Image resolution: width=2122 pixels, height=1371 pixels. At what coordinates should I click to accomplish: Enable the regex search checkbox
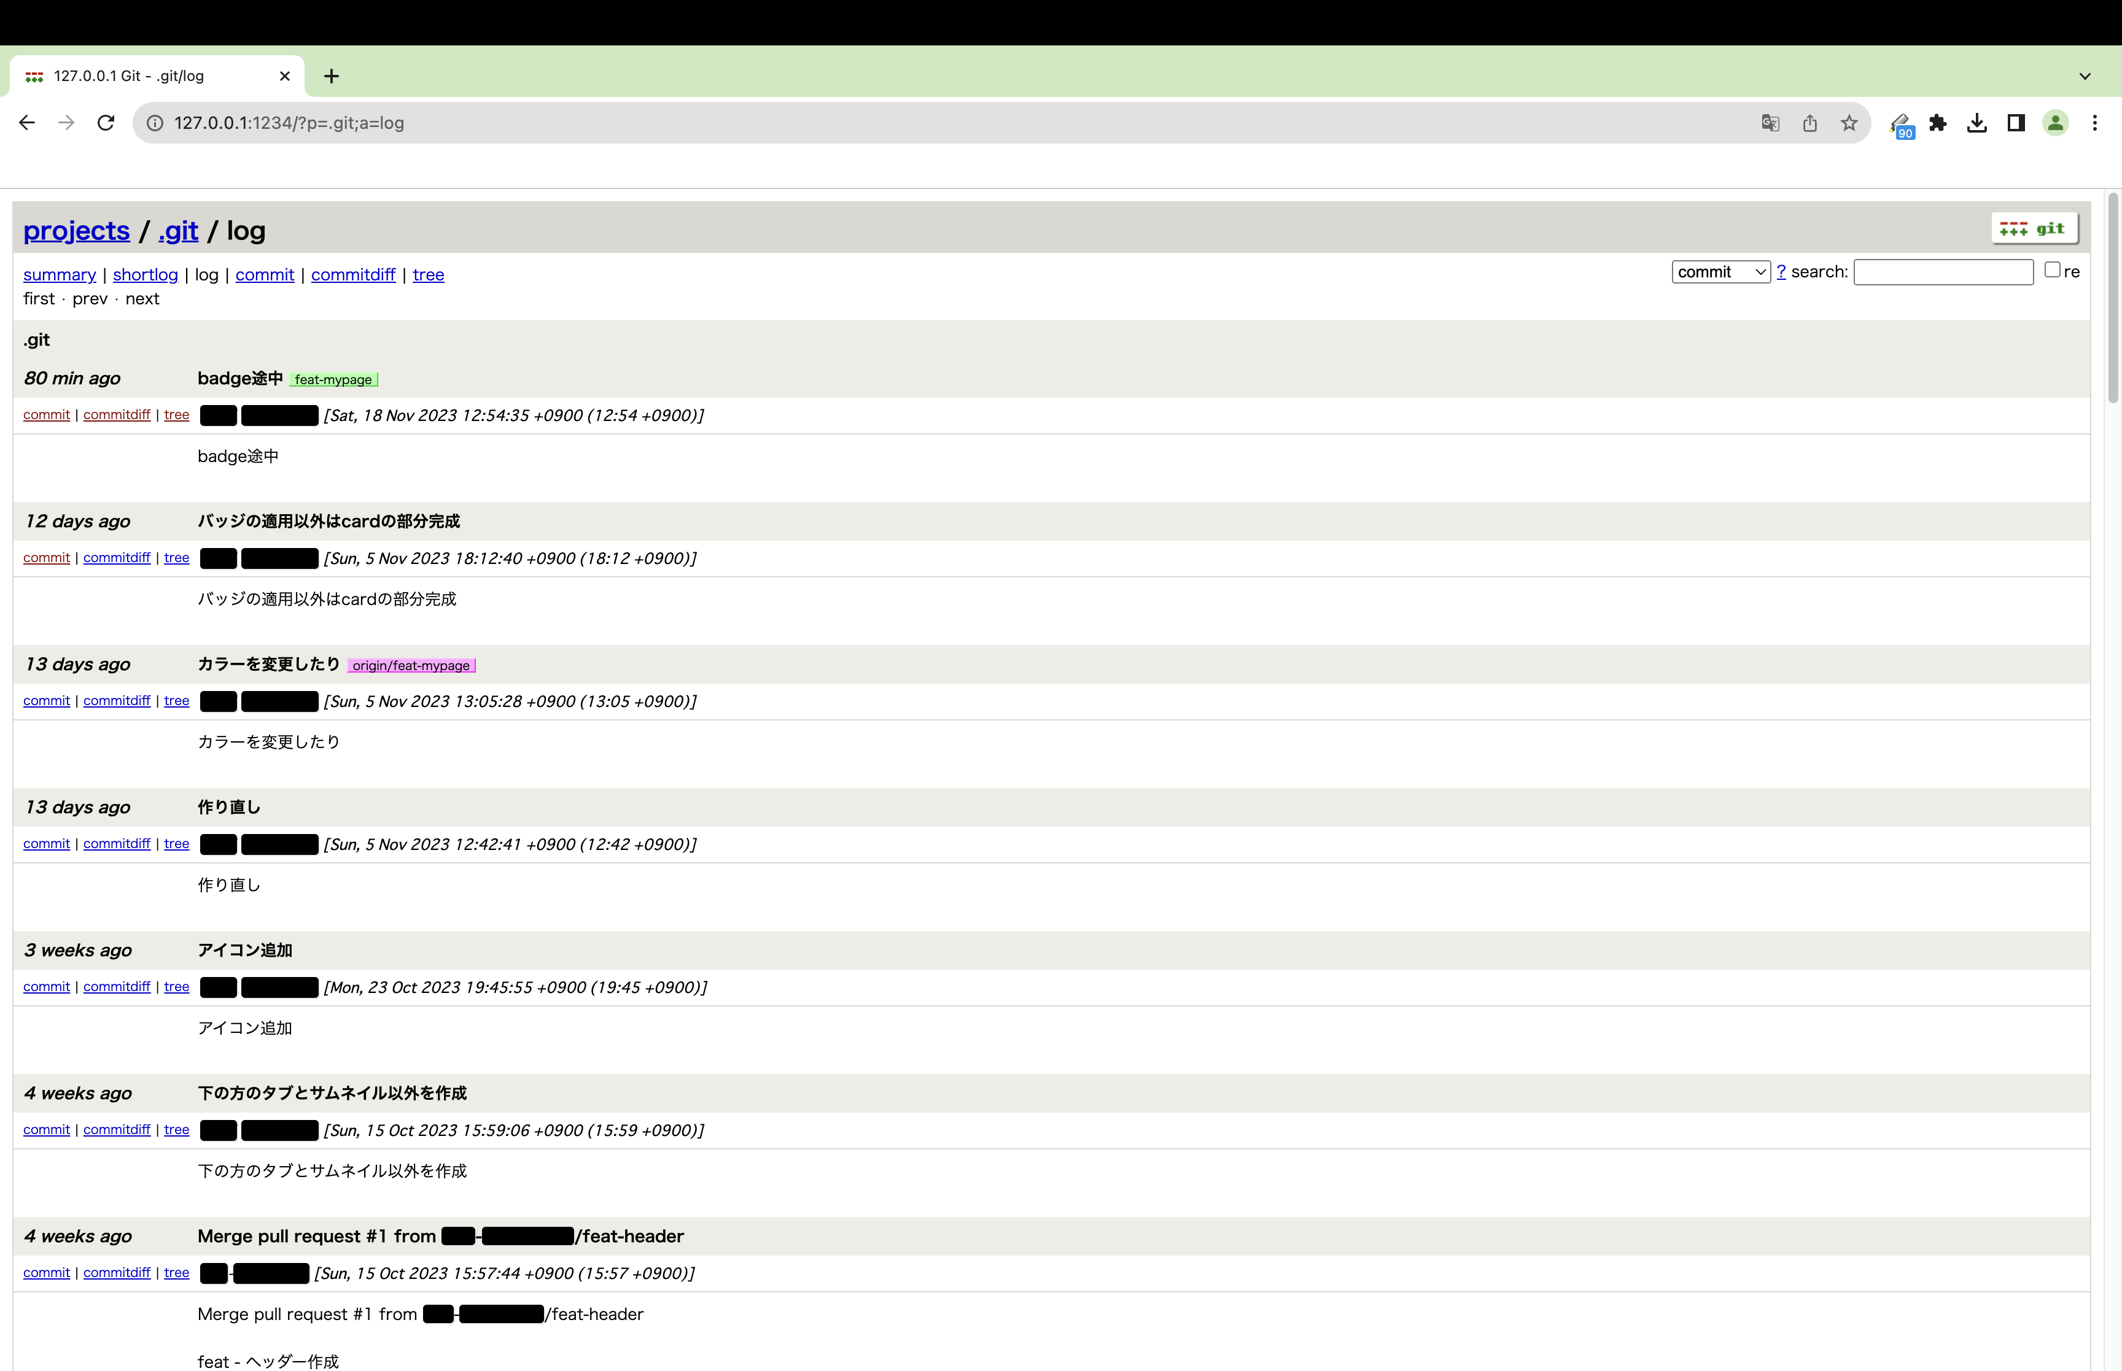(2051, 270)
